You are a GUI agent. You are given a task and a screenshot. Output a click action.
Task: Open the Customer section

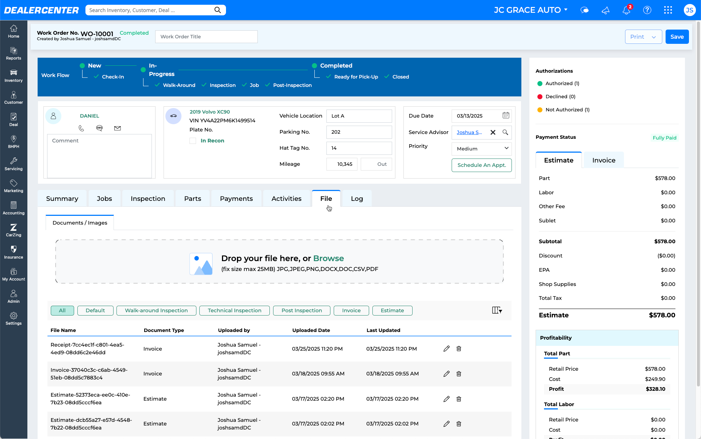(14, 98)
